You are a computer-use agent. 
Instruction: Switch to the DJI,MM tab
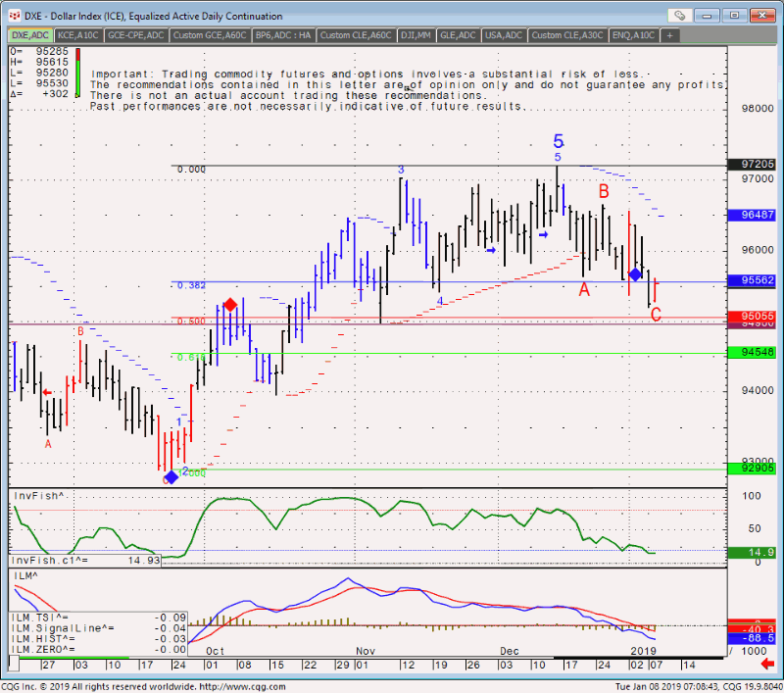pos(415,35)
